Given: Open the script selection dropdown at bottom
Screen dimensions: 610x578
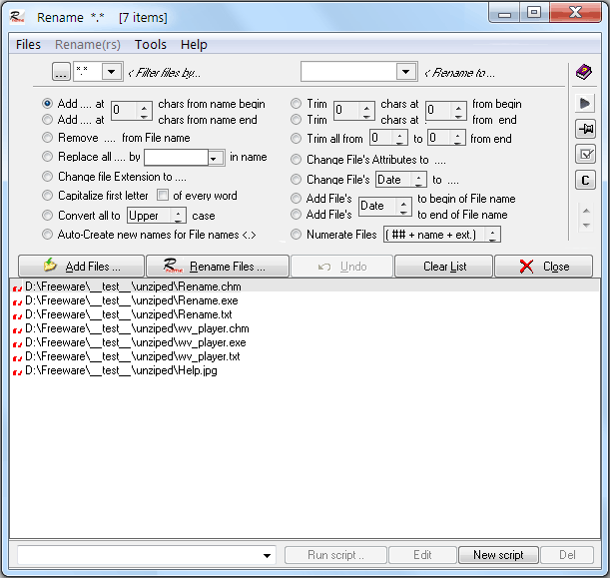Looking at the screenshot, I should pos(268,555).
